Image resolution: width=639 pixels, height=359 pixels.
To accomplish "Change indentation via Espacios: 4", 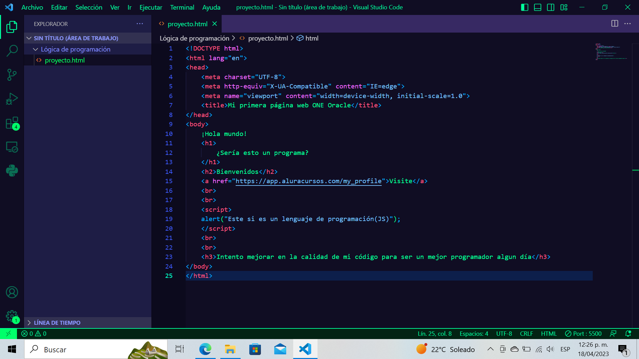I will point(474,333).
